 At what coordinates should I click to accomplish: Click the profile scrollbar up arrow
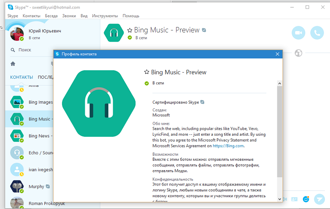point(279,84)
